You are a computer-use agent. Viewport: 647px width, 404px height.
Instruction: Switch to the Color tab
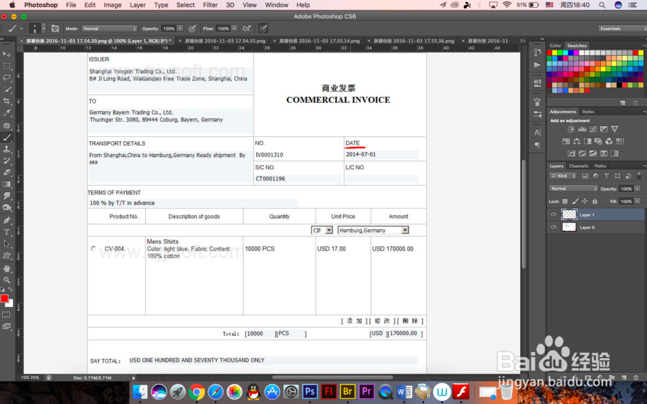coord(555,45)
